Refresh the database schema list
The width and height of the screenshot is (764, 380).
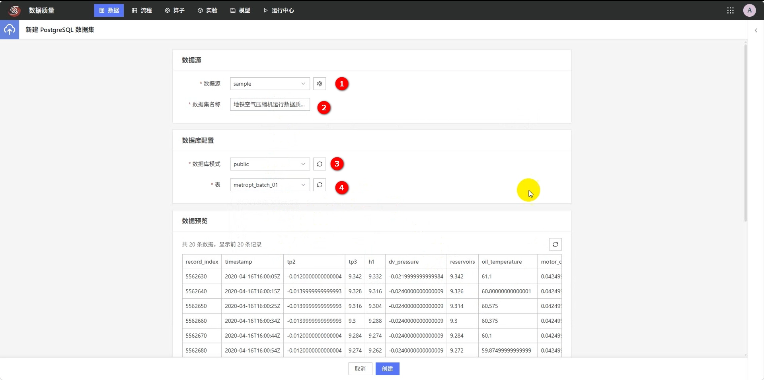tap(320, 164)
